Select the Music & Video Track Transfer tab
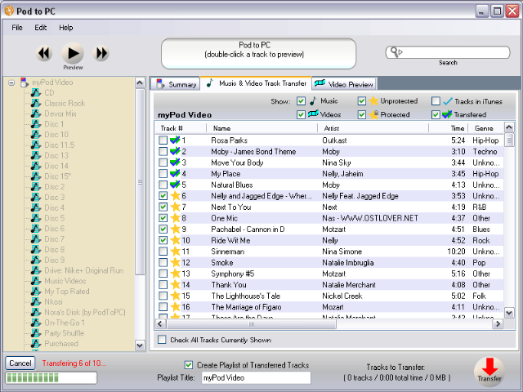 click(256, 83)
